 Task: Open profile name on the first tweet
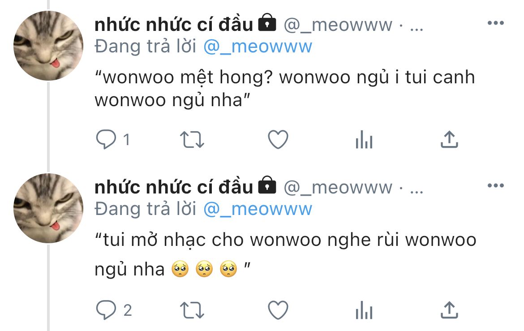point(174,25)
